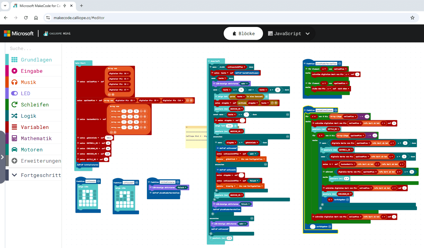Open the Grundlagen block category
Image resolution: width=424 pixels, height=248 pixels.
(36, 60)
